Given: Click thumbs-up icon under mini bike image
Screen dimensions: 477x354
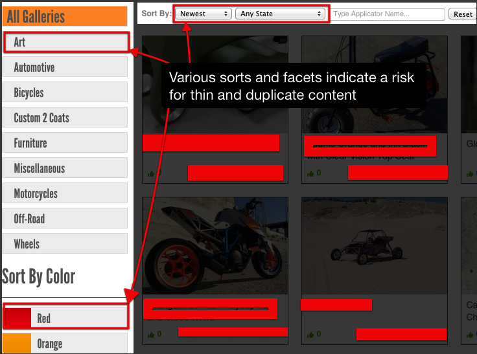Looking at the screenshot, I should (x=310, y=173).
